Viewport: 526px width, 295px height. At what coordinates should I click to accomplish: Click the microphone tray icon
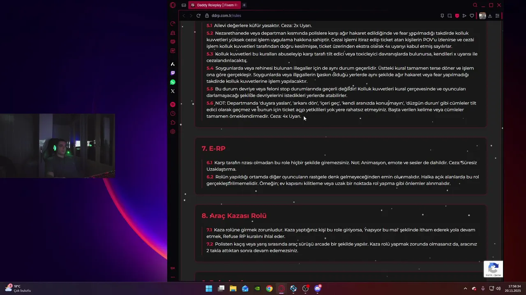coord(483,288)
